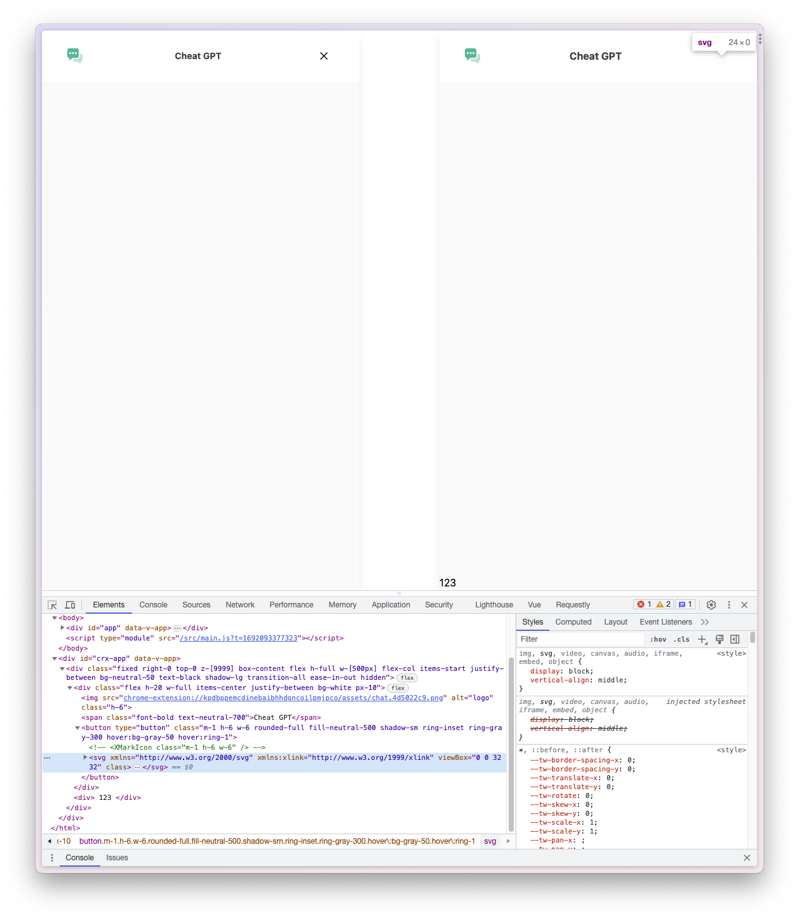799x920 pixels.
Task: Expand the svg element in Elements tree
Action: click(85, 757)
